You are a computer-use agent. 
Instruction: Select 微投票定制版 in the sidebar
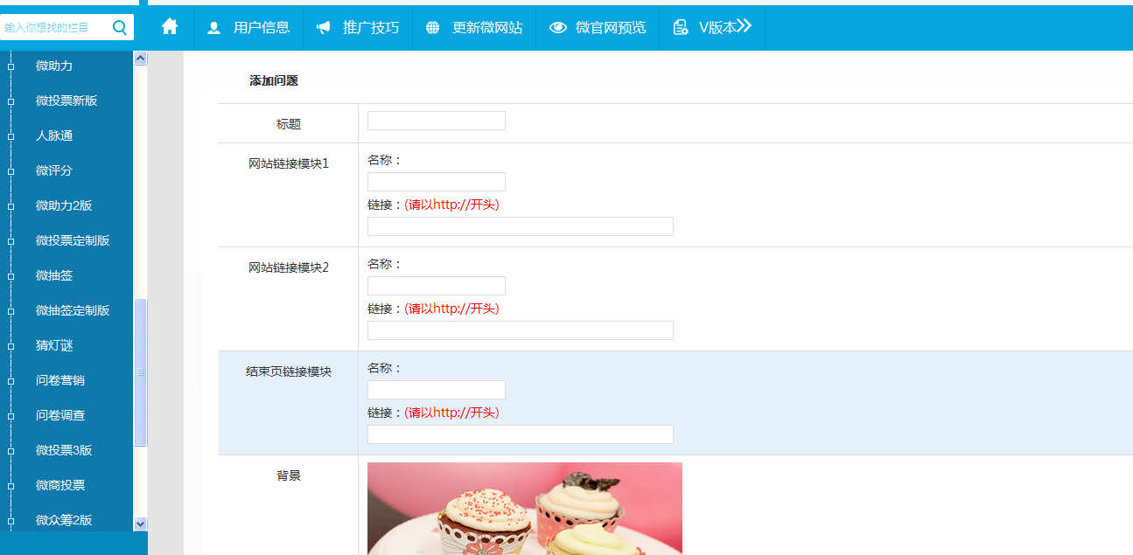(x=73, y=240)
